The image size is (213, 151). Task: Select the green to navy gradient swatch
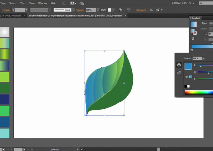pyautogui.click(x=5, y=66)
